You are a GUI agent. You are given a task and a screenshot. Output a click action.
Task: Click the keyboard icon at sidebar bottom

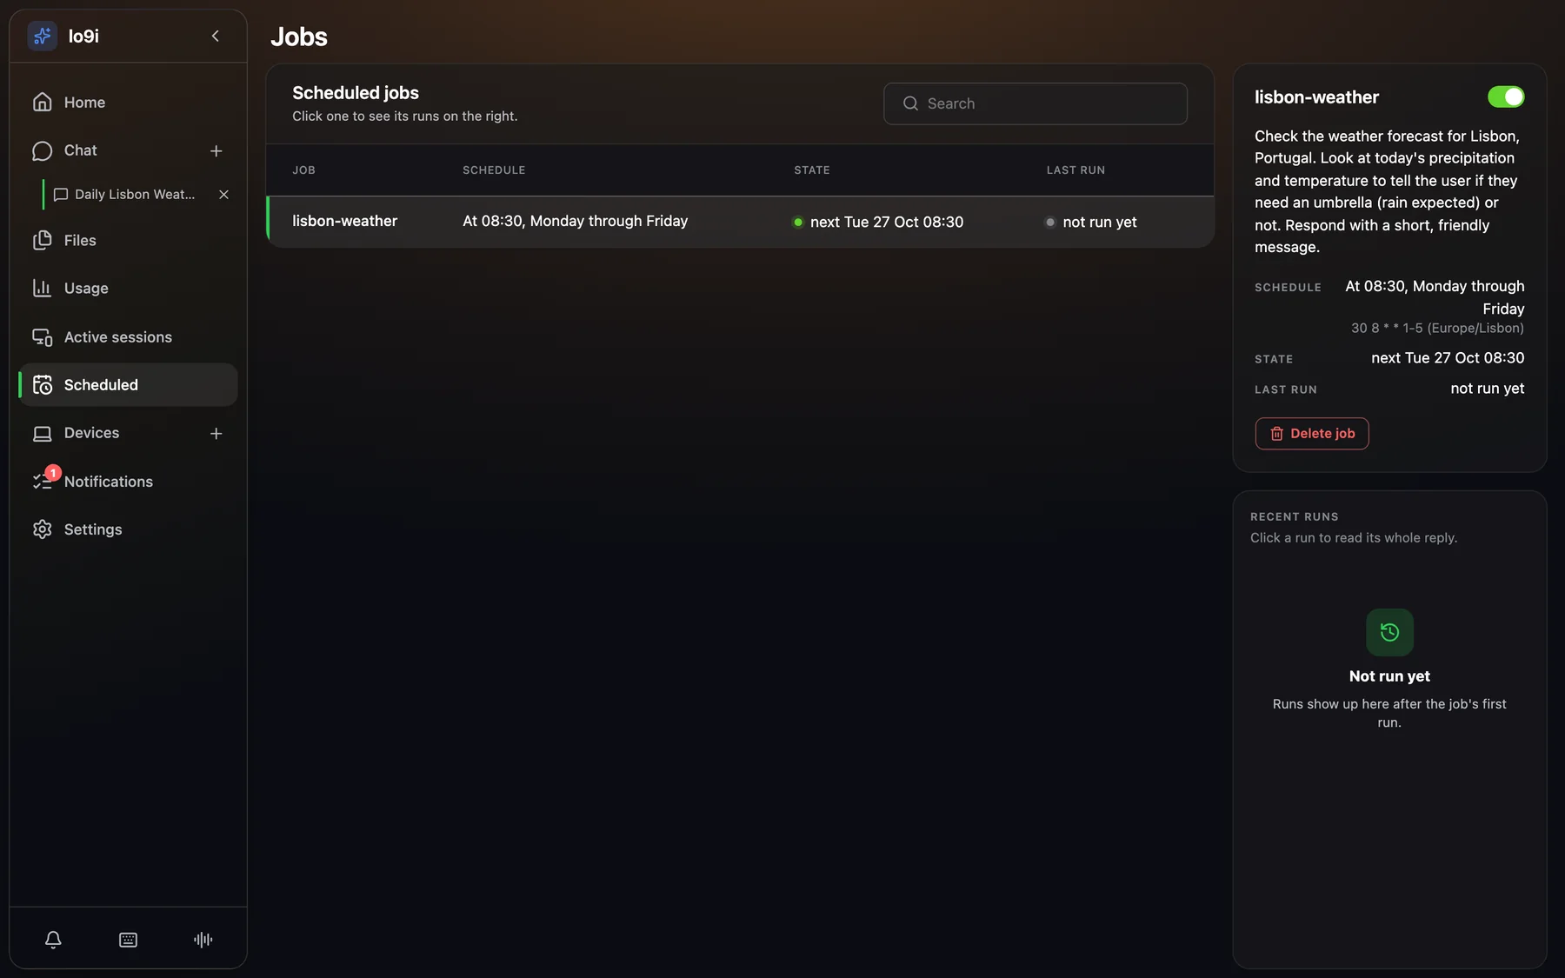(128, 940)
